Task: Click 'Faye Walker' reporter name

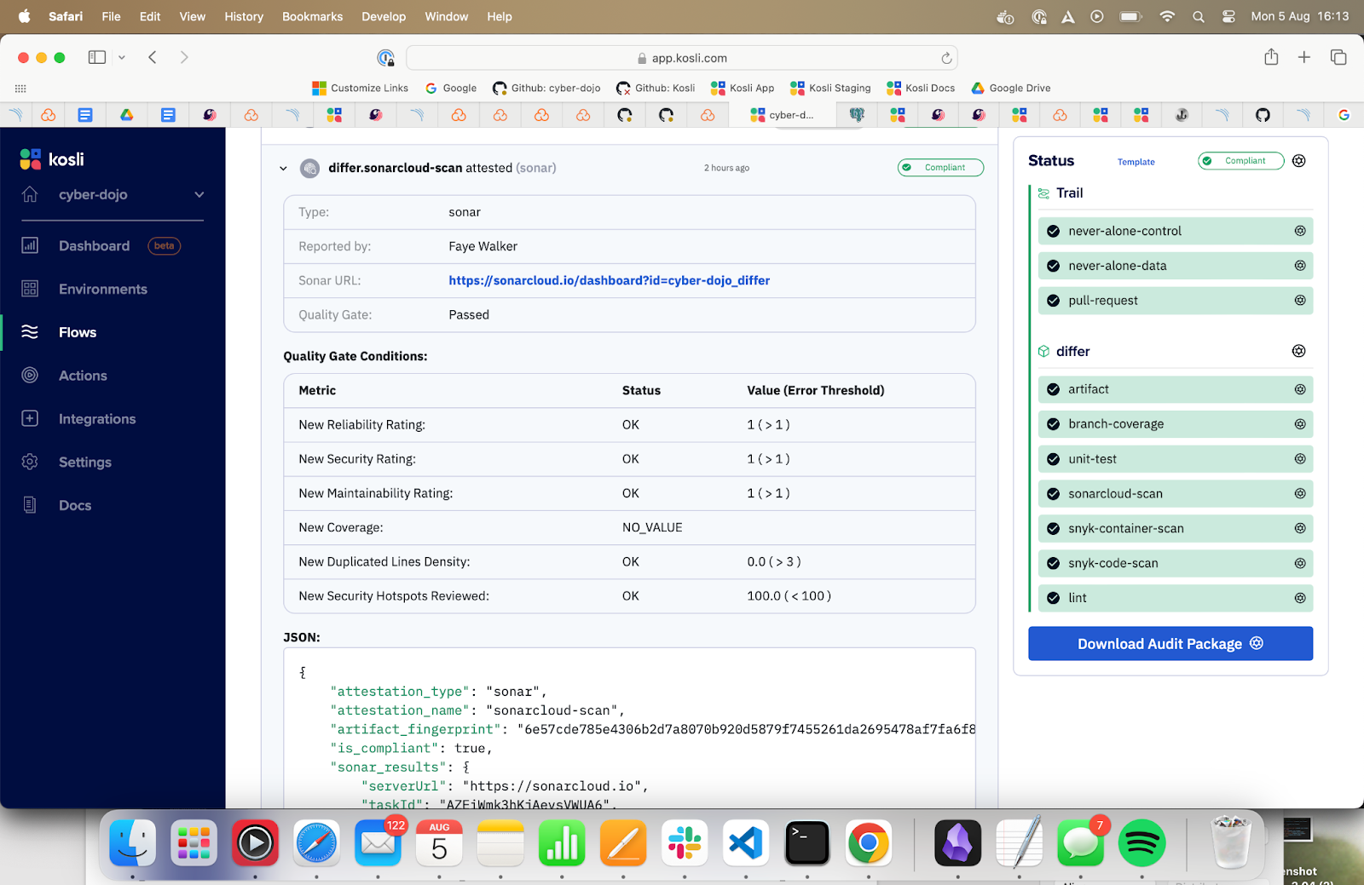Action: (483, 246)
